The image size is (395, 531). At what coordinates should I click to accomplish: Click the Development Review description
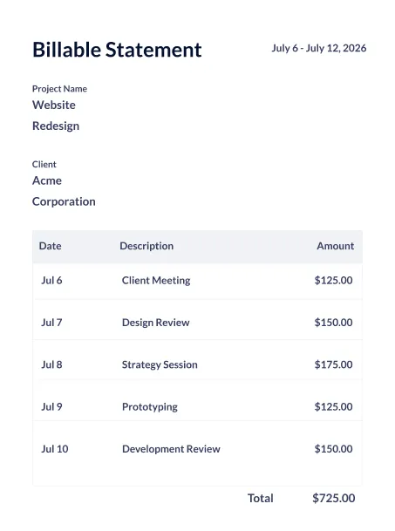171,449
